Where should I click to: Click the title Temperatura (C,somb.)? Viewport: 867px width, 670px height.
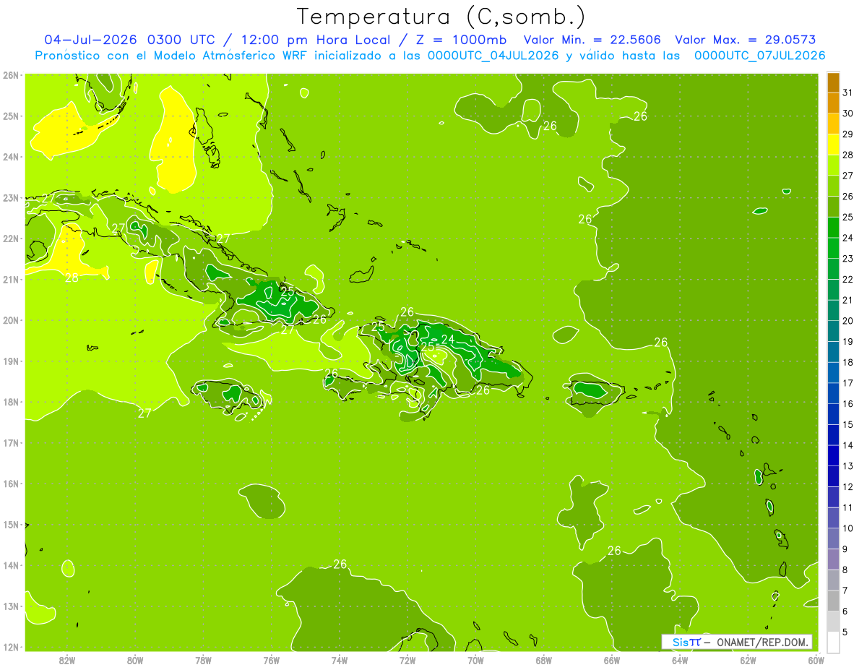[441, 17]
